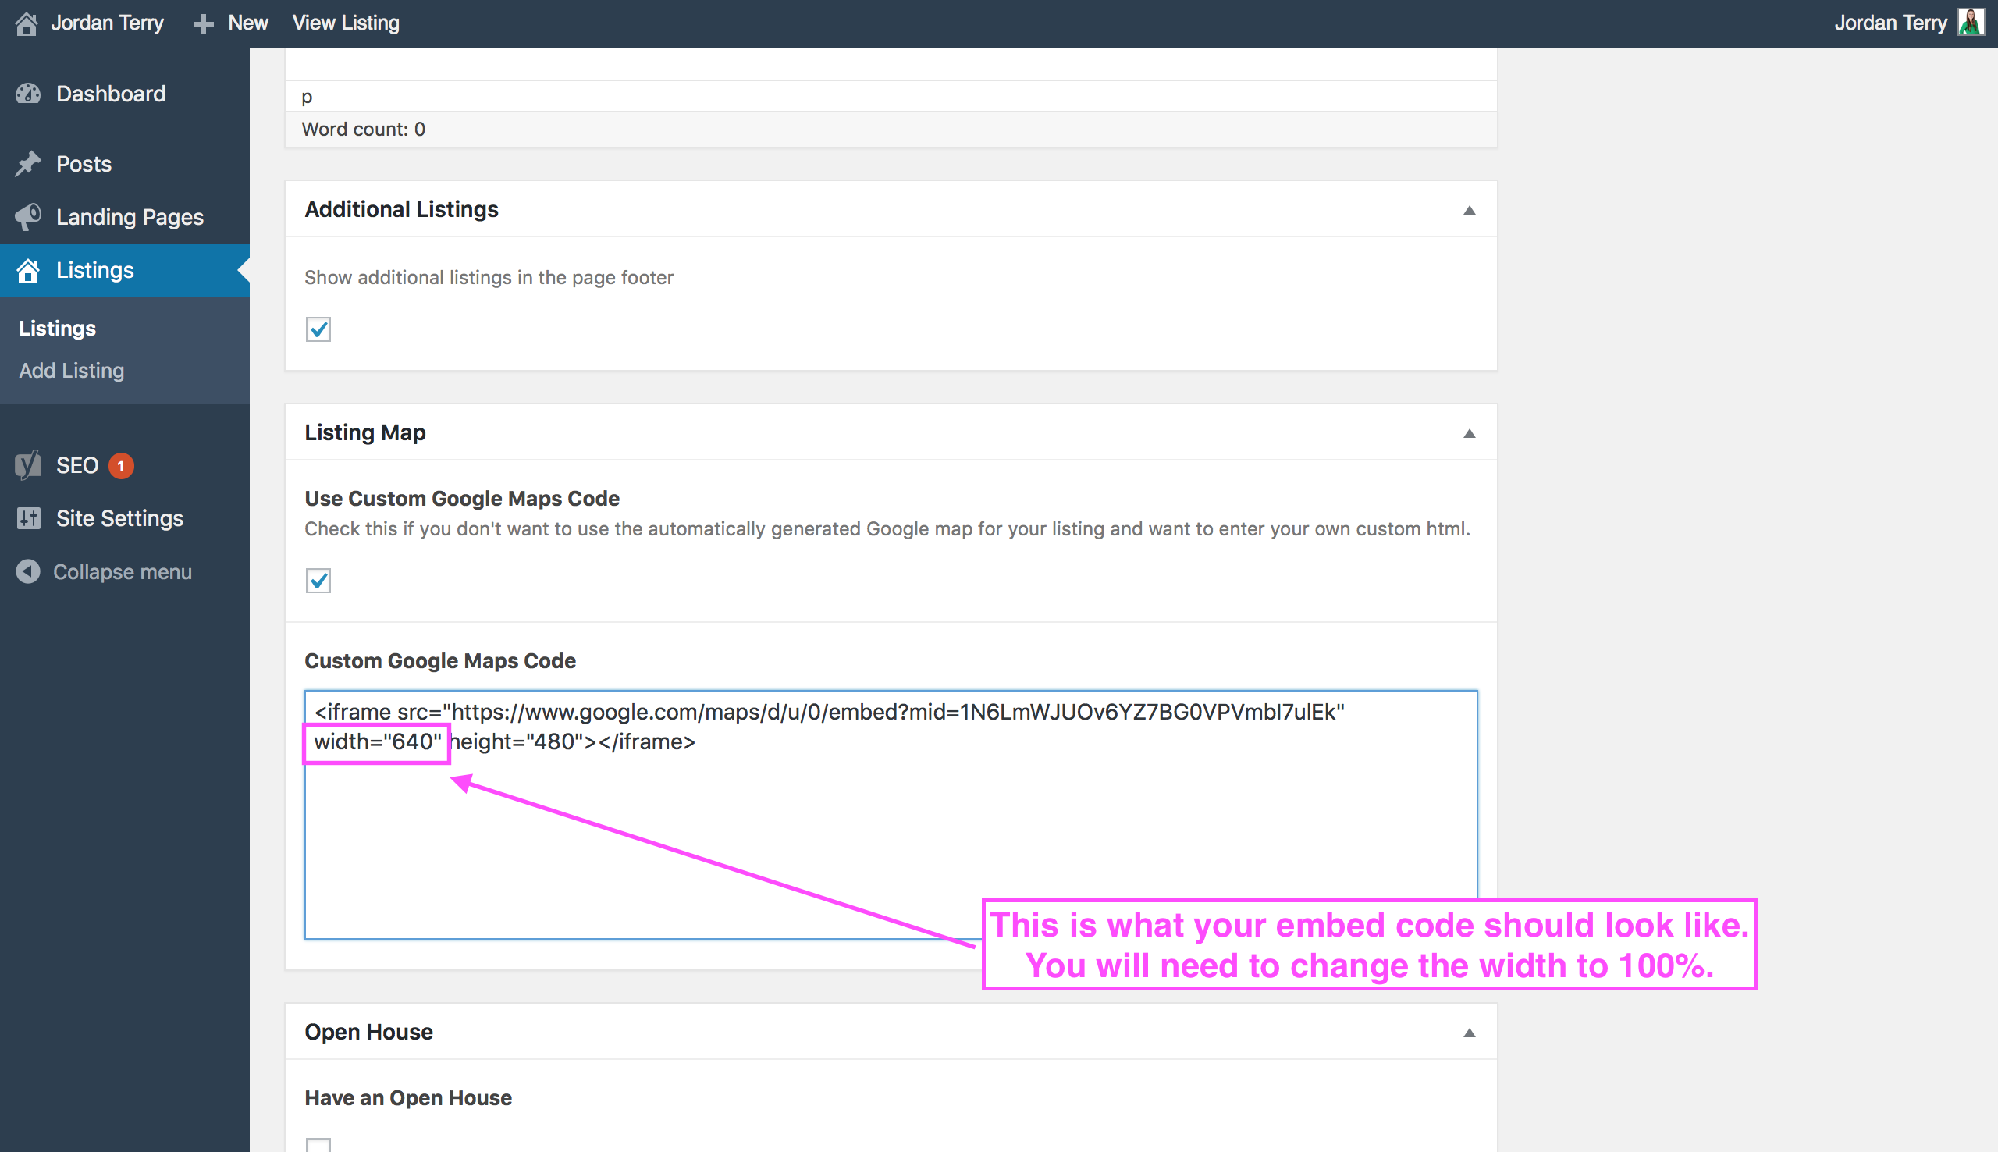Enable the Have an Open House checkbox

pyautogui.click(x=318, y=1144)
